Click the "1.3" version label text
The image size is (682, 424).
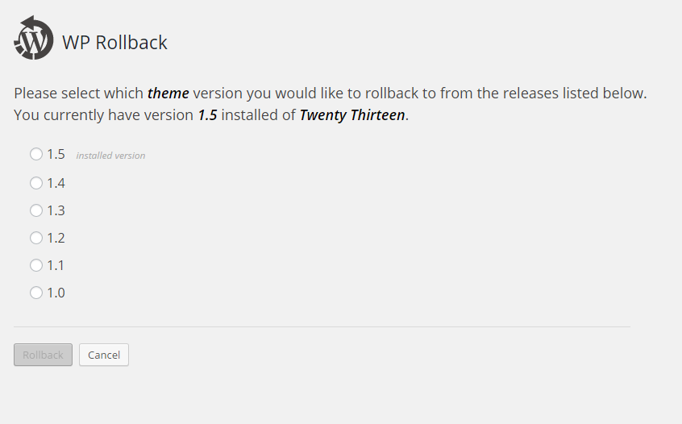56,210
